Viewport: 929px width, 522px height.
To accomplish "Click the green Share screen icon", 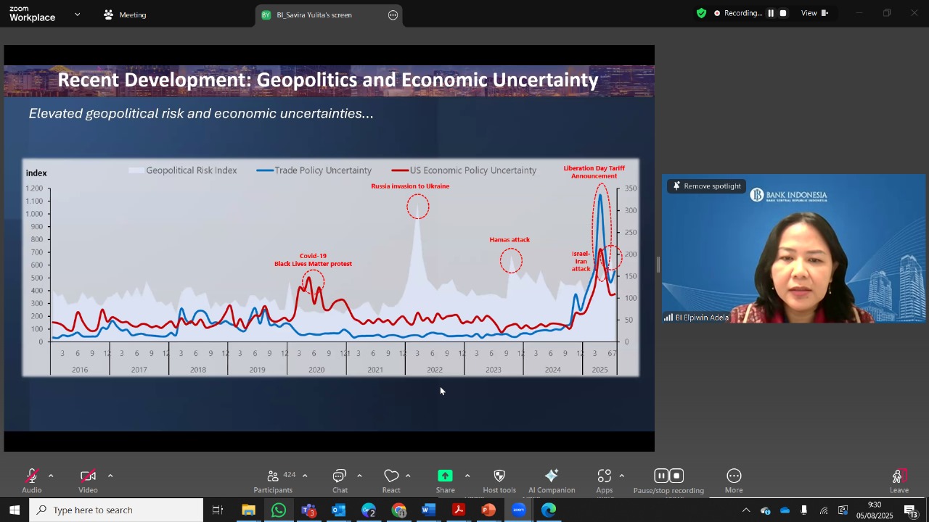I will [x=445, y=476].
